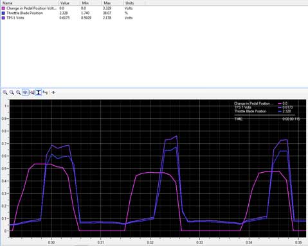Click Throttle Blade Position in chart legend

coord(250,111)
